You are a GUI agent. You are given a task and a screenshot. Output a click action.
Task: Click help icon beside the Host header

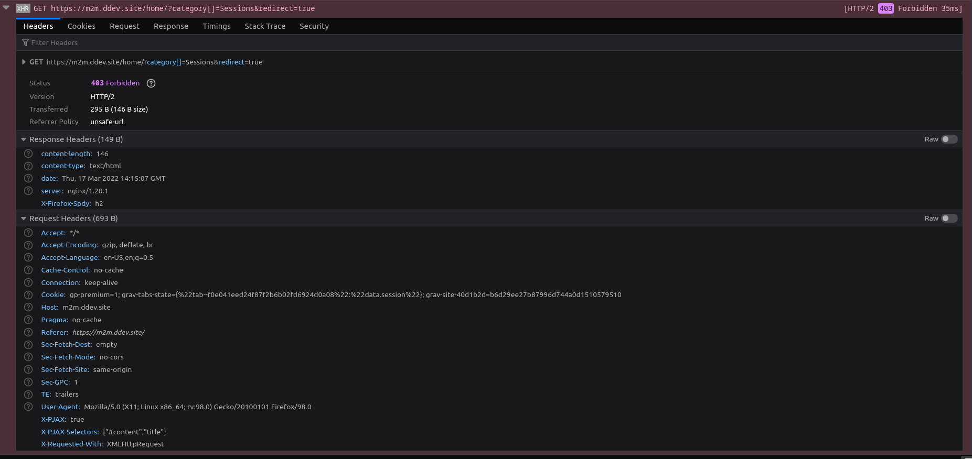28,307
